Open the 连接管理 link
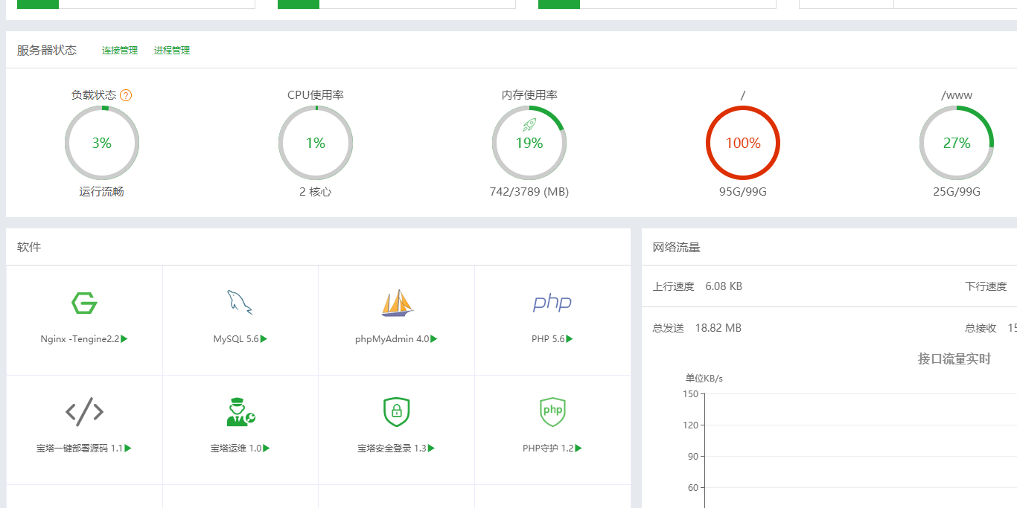 [120, 51]
